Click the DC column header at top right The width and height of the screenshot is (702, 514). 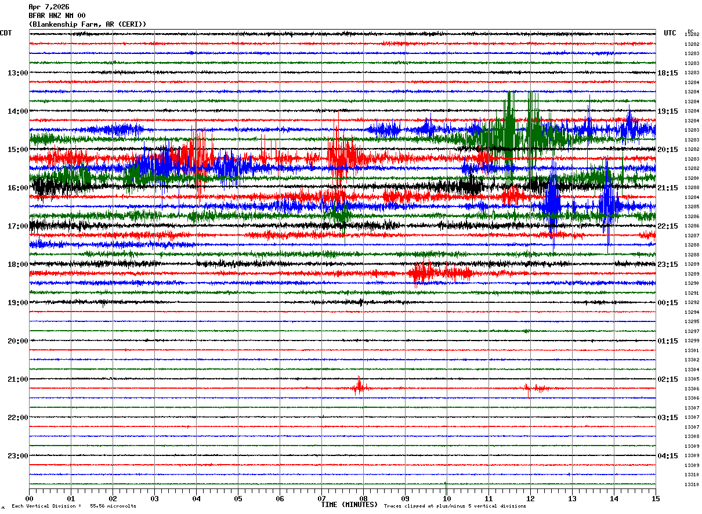coord(690,31)
